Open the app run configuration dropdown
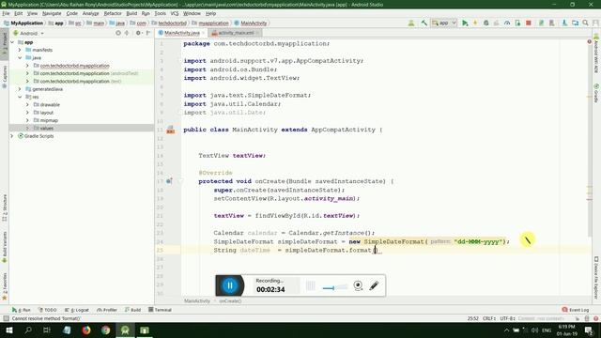Image resolution: width=601 pixels, height=338 pixels. tap(444, 23)
